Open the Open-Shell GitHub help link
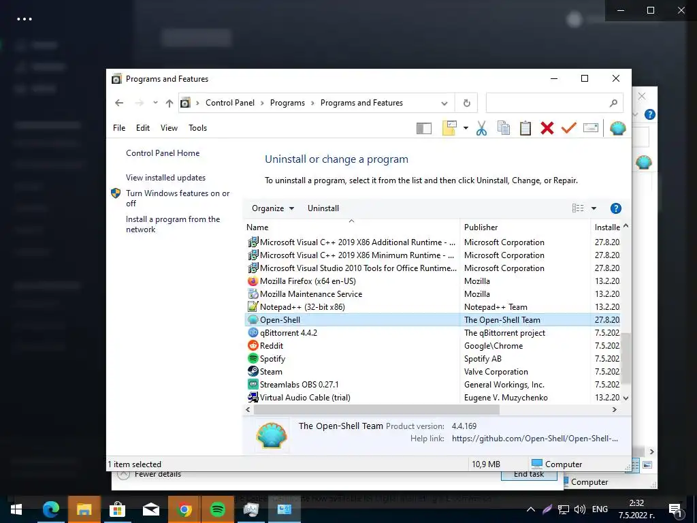 pyautogui.click(x=535, y=439)
